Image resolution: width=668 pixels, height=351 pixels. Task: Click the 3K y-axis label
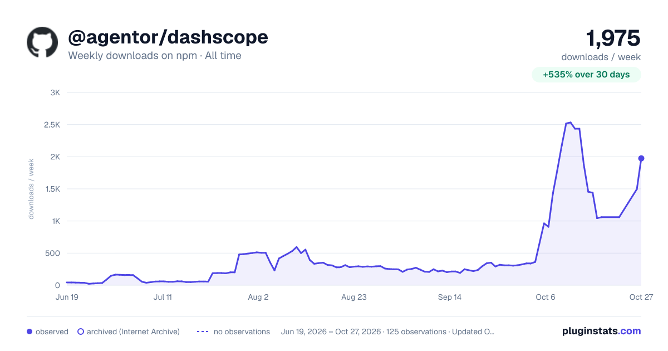(x=55, y=92)
